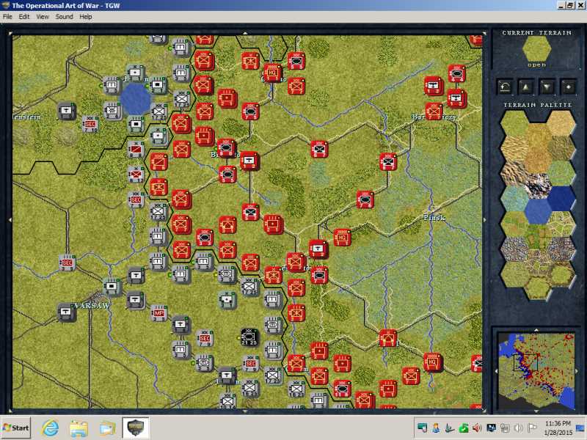
Task: Open the View menu
Action: click(x=43, y=17)
